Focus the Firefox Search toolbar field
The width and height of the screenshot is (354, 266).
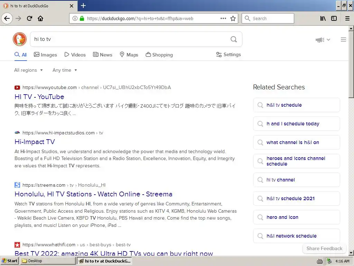coord(268,18)
